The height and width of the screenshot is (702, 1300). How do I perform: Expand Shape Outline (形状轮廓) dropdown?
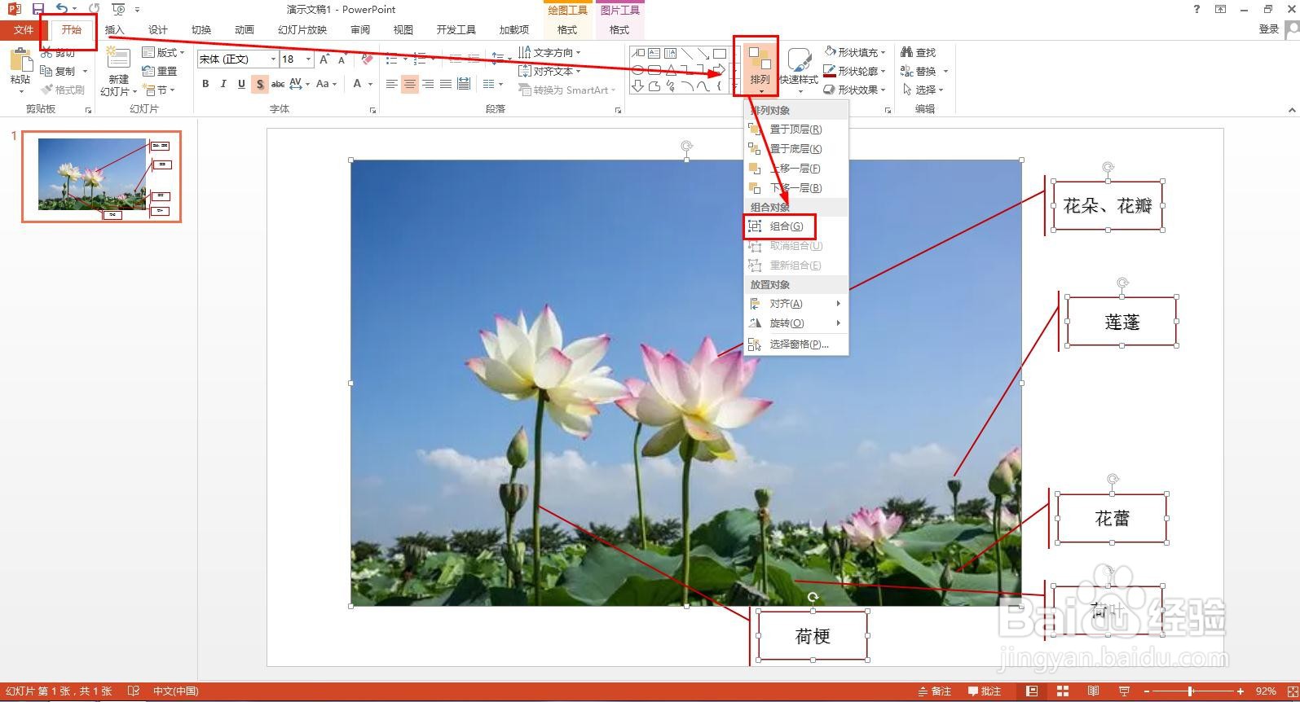tap(854, 71)
